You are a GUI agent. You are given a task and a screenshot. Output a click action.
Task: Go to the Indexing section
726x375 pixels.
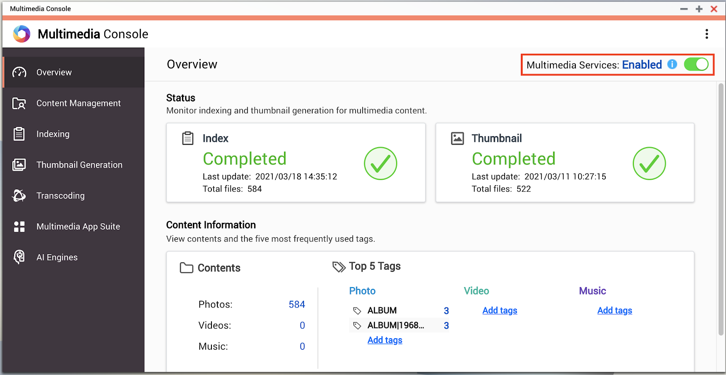click(74, 134)
